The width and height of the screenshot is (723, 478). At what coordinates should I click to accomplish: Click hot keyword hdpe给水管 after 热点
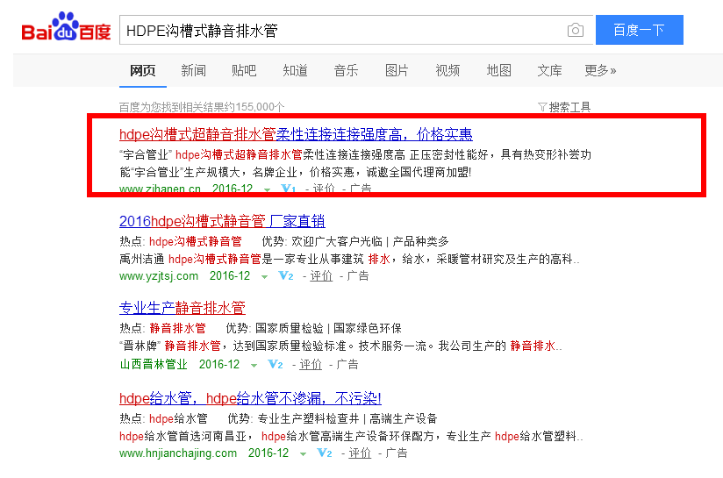[x=178, y=418]
